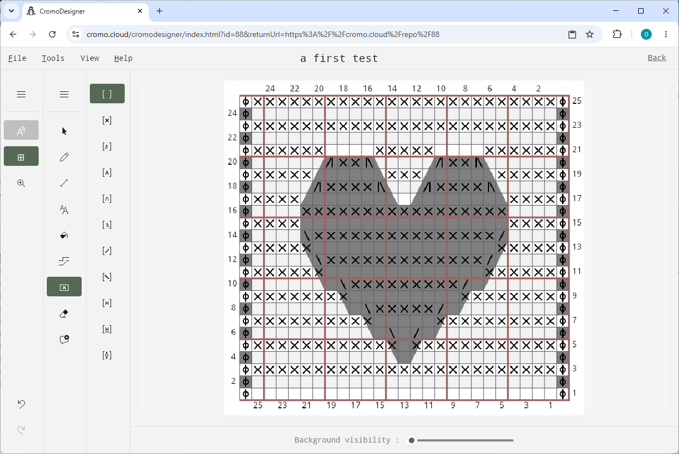Select the zoom magnifier tool

[x=21, y=183]
